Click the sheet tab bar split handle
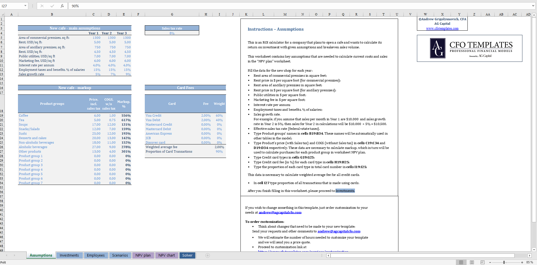Viewport: 537px width, 265px height. click(x=322, y=255)
